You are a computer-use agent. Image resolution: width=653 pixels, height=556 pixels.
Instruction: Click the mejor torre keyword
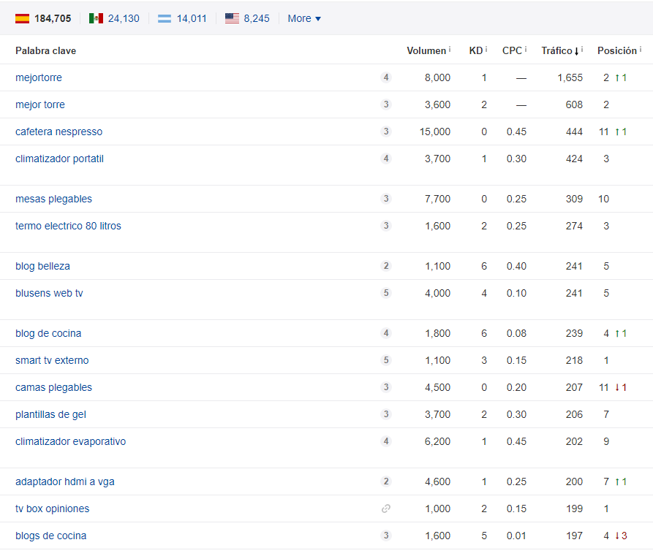pyautogui.click(x=40, y=104)
